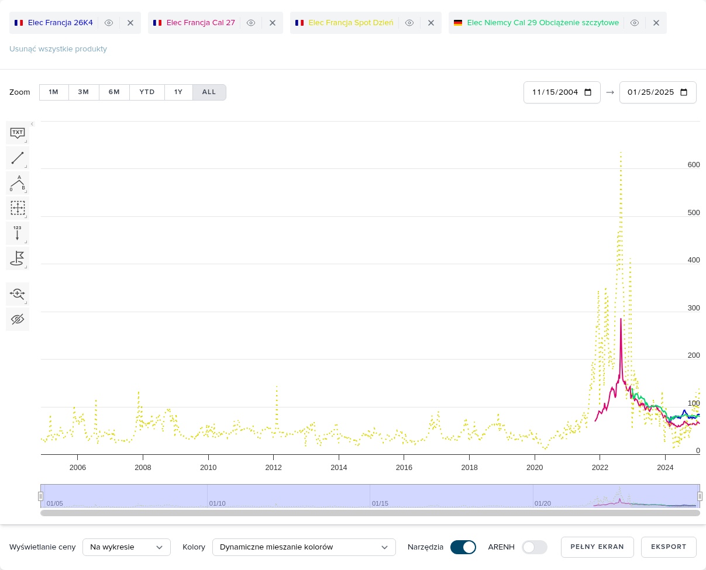Viewport: 706px width, 570px height.
Task: Collapse the drawing tools sidebar arrow
Action: click(x=32, y=124)
